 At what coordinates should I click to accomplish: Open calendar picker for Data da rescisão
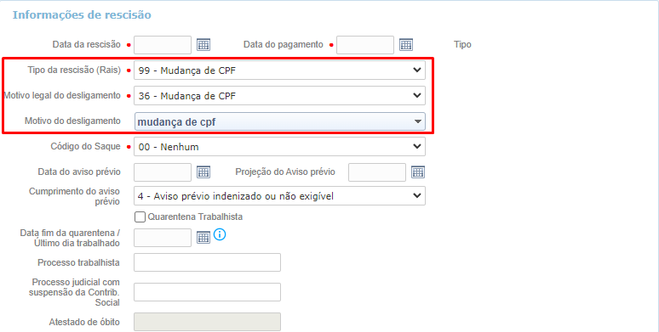pyautogui.click(x=203, y=44)
